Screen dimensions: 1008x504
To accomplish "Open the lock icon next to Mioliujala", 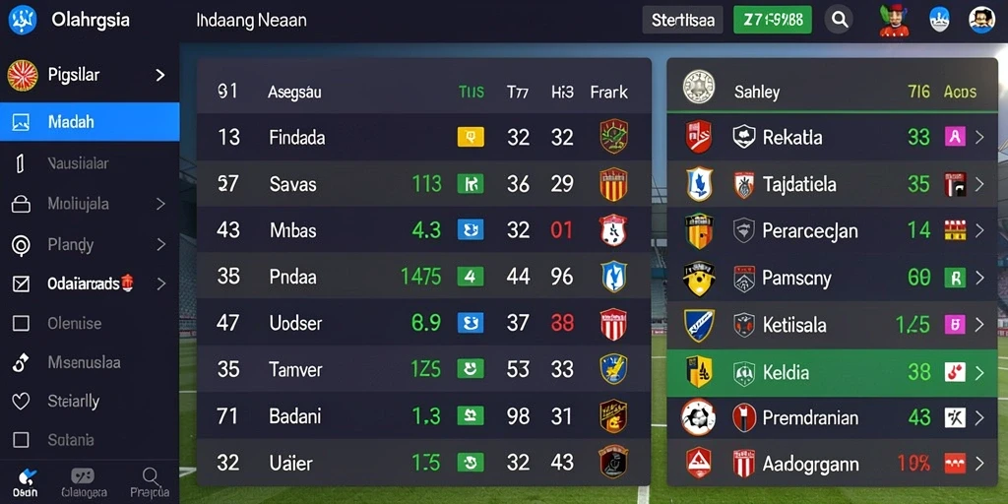I will click(x=22, y=205).
